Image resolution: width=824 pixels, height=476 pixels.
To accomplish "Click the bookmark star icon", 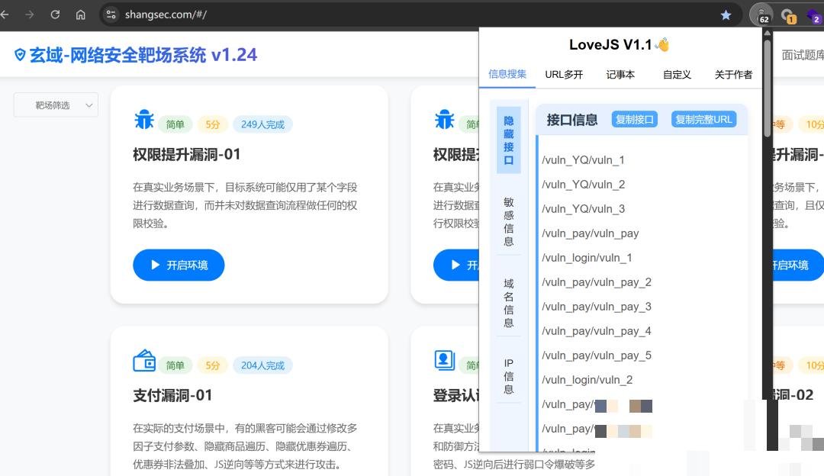I will [726, 14].
